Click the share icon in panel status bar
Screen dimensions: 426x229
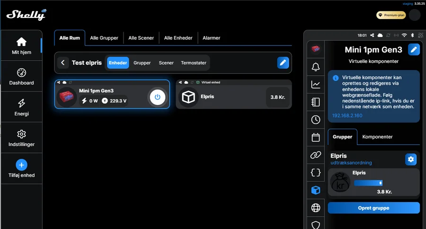point(372,35)
